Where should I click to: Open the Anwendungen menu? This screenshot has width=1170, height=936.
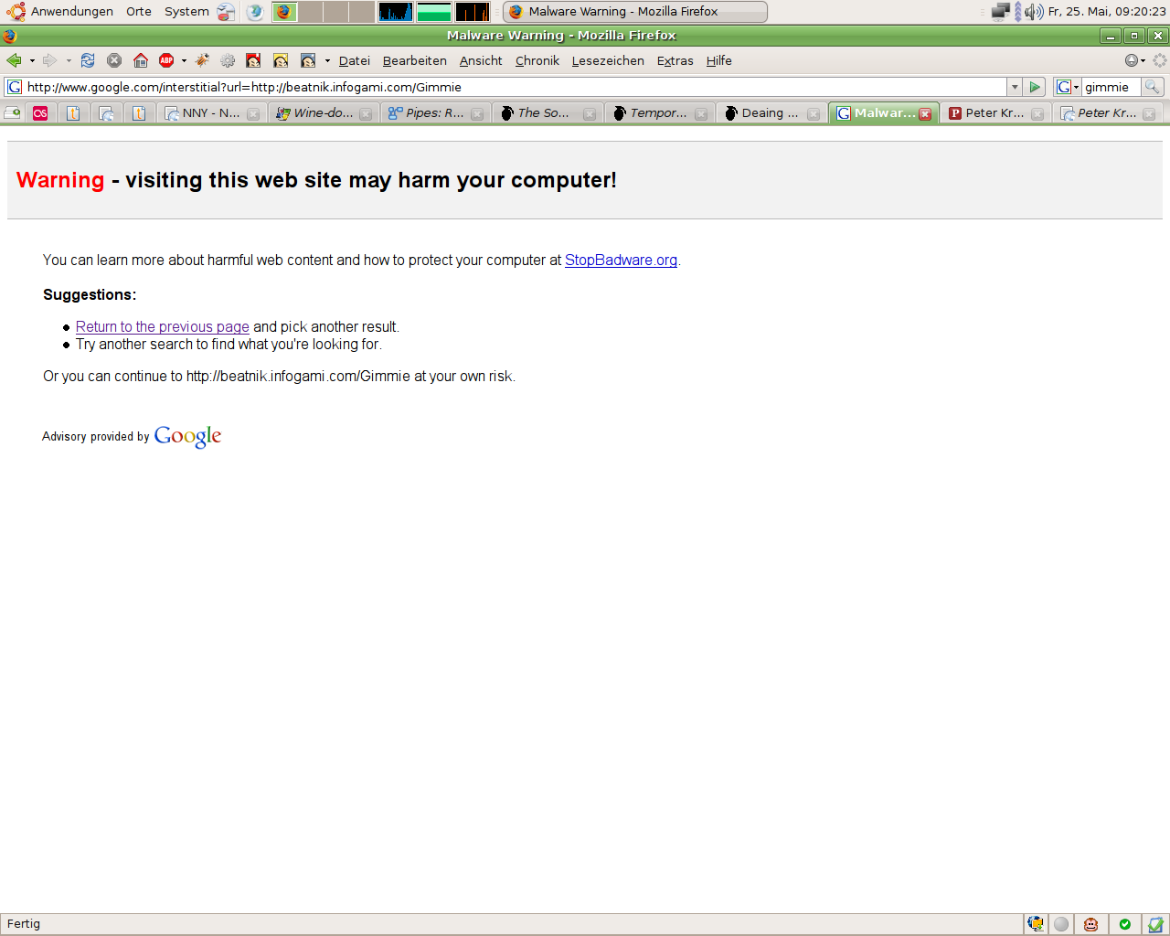click(x=61, y=12)
